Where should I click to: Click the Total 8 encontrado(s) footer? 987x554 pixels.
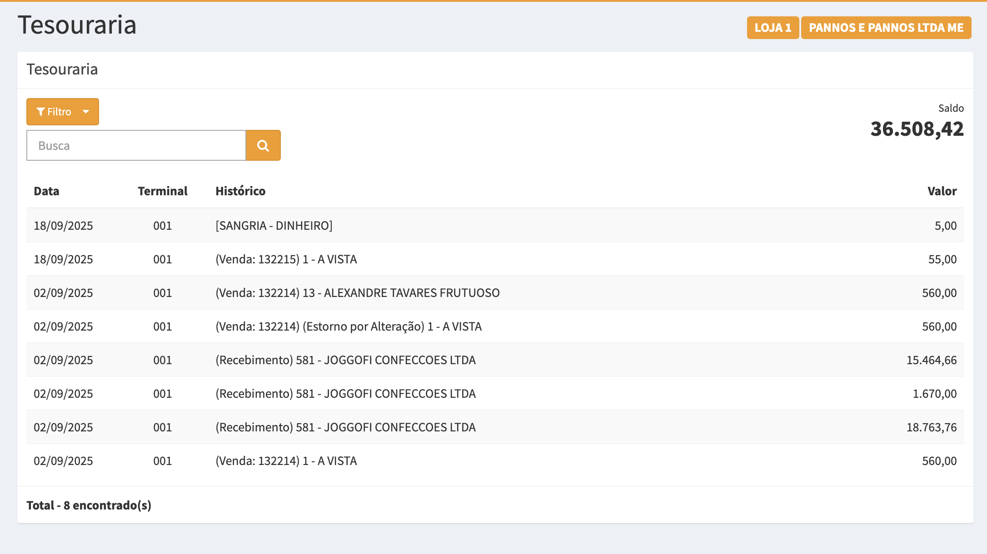[89, 505]
